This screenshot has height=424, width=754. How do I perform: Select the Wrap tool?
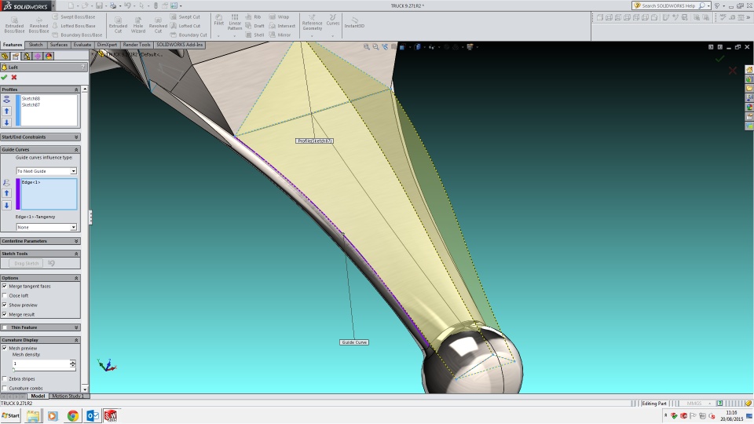pos(279,16)
